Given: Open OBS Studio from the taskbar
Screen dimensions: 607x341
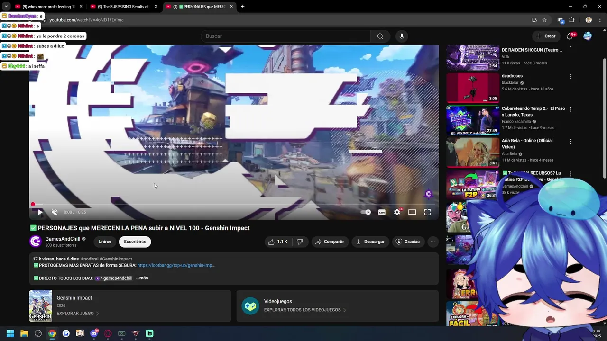Looking at the screenshot, I should [x=38, y=333].
